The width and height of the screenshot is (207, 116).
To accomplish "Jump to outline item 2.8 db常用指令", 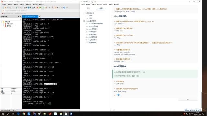I will coord(92,43).
